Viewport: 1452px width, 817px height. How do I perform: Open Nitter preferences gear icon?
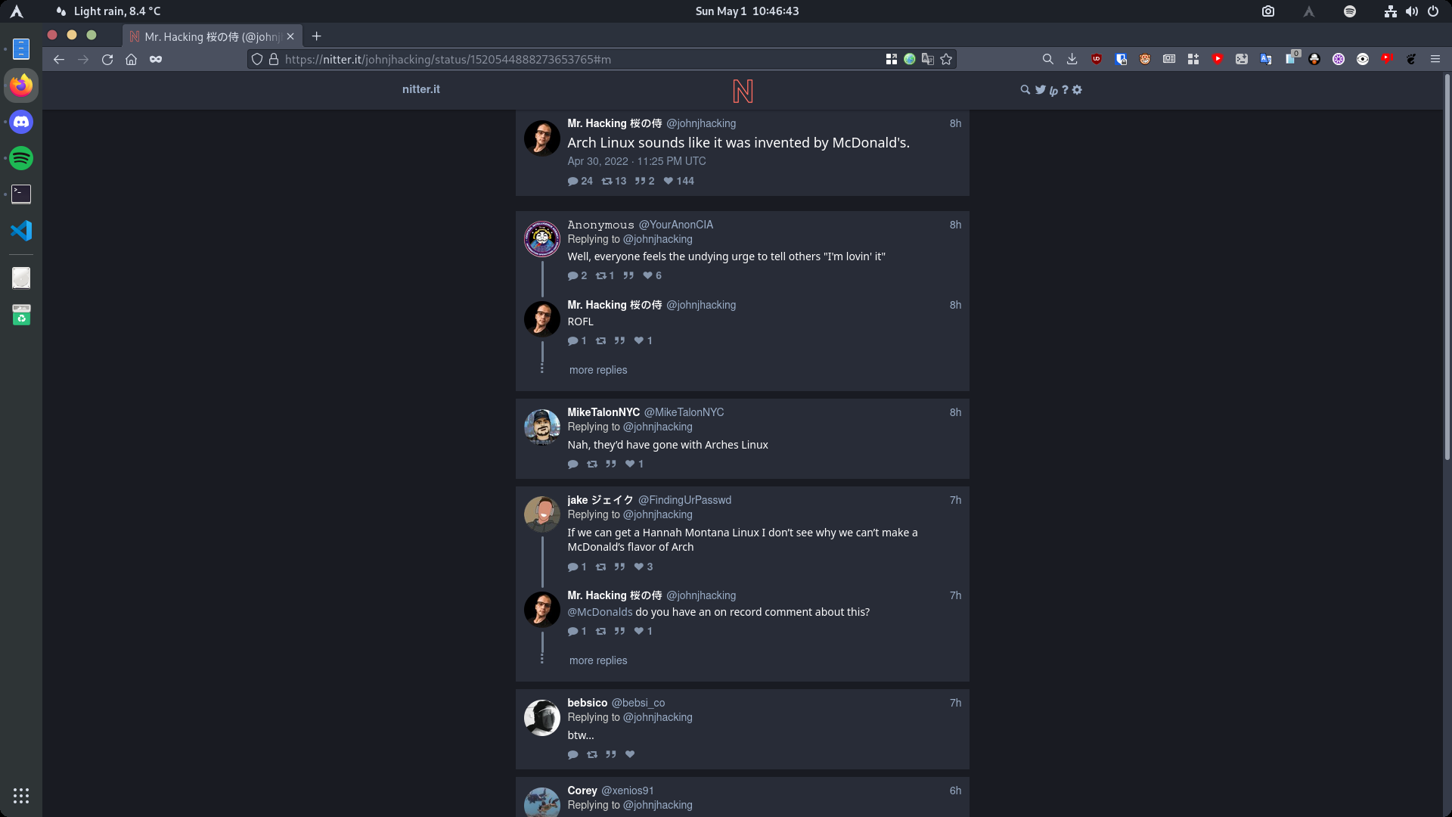[1077, 90]
